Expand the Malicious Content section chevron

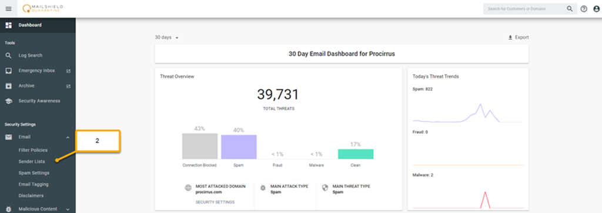[68, 209]
